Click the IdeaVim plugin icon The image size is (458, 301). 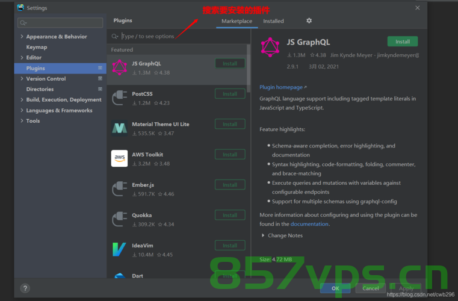[x=120, y=250]
